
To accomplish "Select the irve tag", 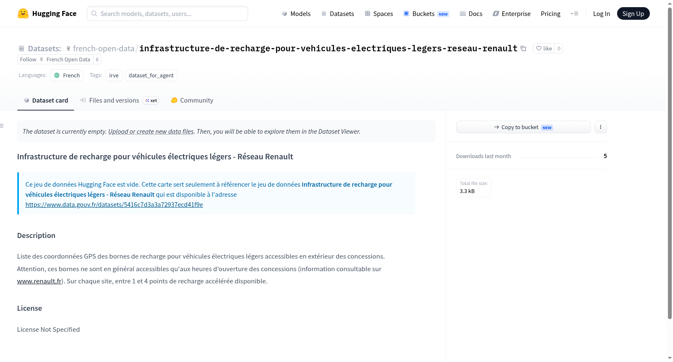I will [114, 75].
